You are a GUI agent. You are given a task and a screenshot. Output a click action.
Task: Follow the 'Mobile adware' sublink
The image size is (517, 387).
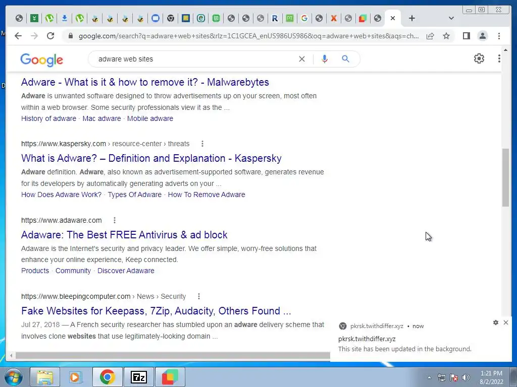pyautogui.click(x=150, y=118)
